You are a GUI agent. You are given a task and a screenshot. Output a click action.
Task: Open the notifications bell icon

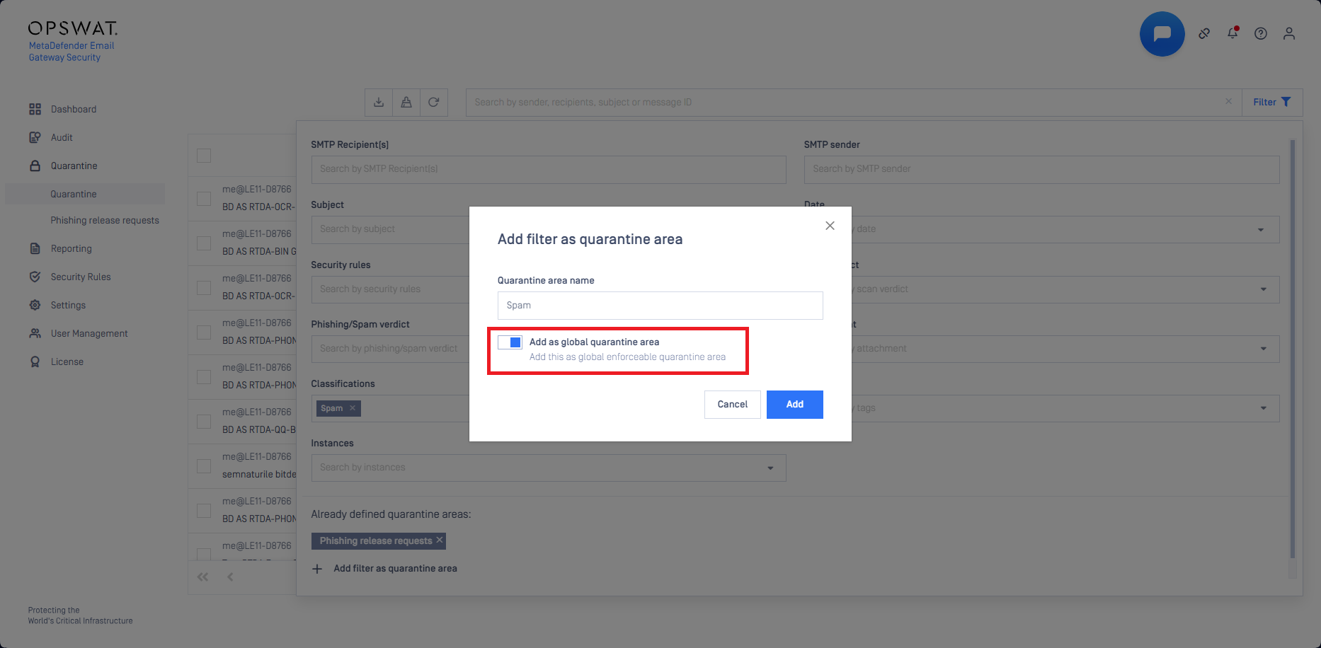1233,33
